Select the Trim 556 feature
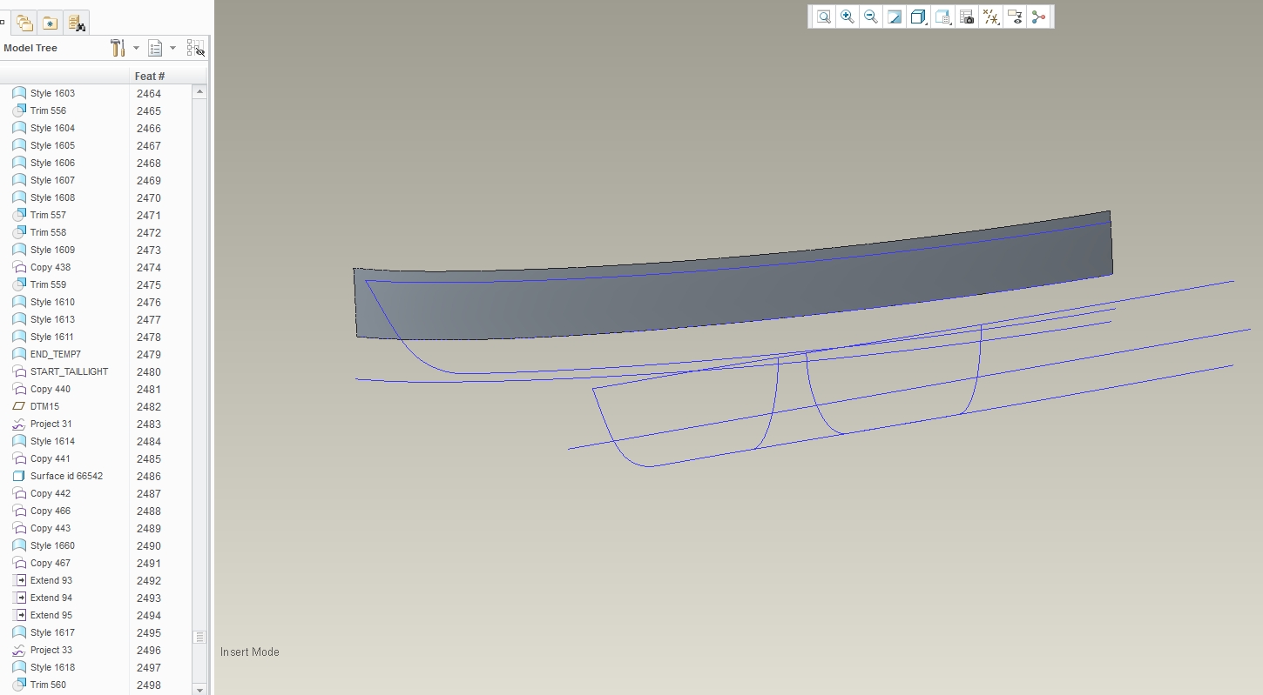Viewport: 1263px width, 695px height. 48,110
